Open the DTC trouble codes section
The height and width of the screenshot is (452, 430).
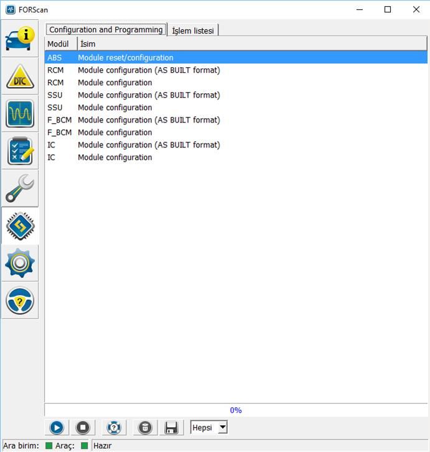coord(20,76)
